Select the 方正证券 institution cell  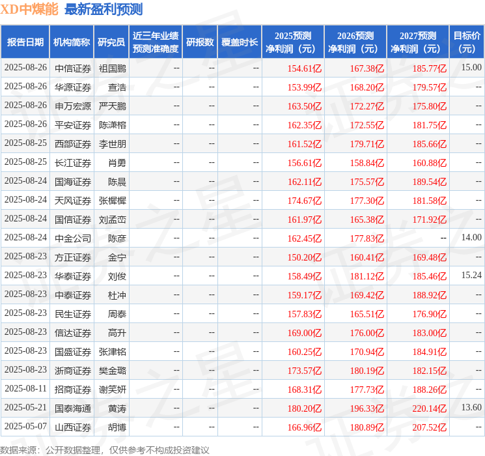click(x=73, y=257)
